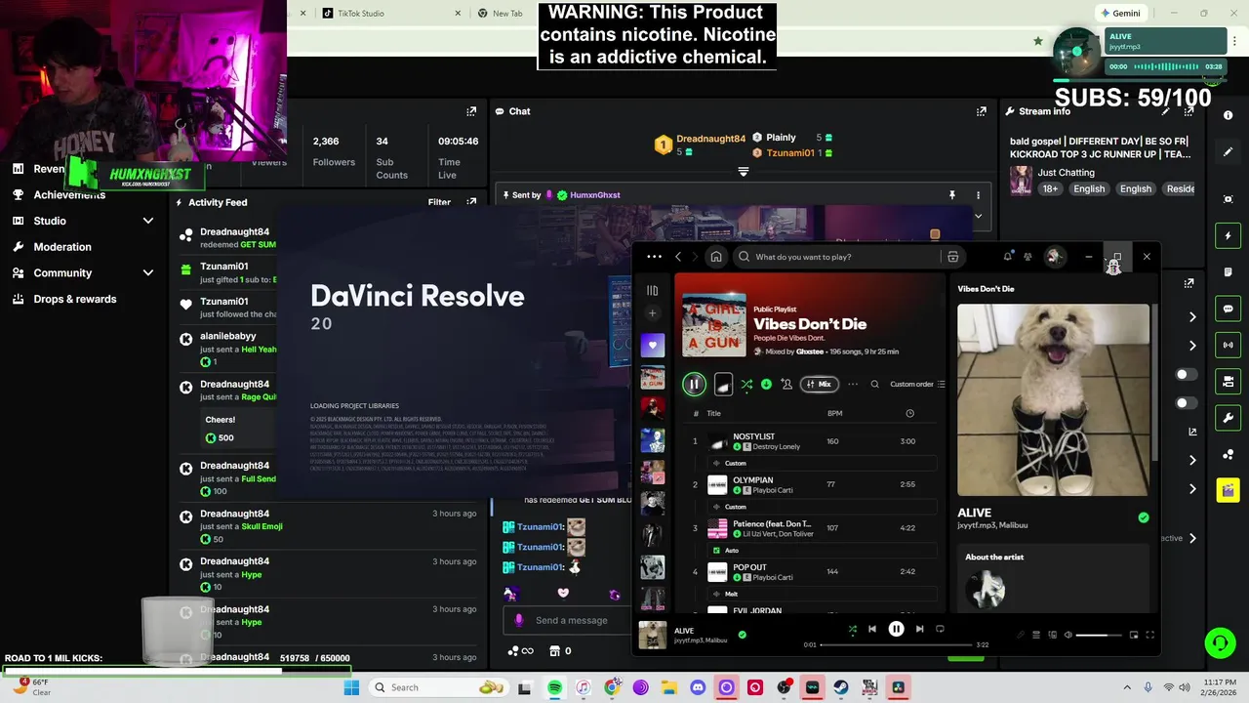Open the lightning quick actions icon in the right rail
This screenshot has height=703, width=1249.
(1228, 236)
